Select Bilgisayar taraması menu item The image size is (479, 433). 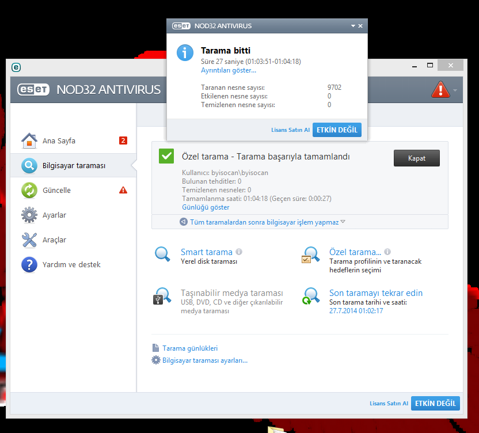[x=73, y=165]
